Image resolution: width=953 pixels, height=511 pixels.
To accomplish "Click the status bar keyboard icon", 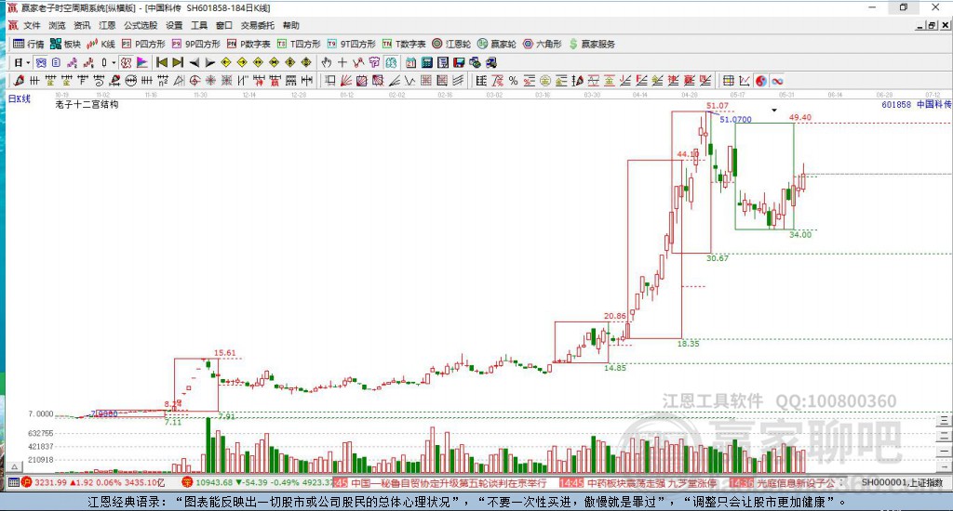I will 13,482.
